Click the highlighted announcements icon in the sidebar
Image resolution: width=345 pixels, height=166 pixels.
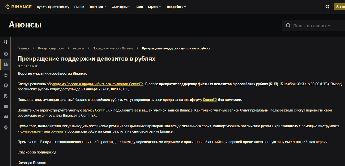(5, 64)
